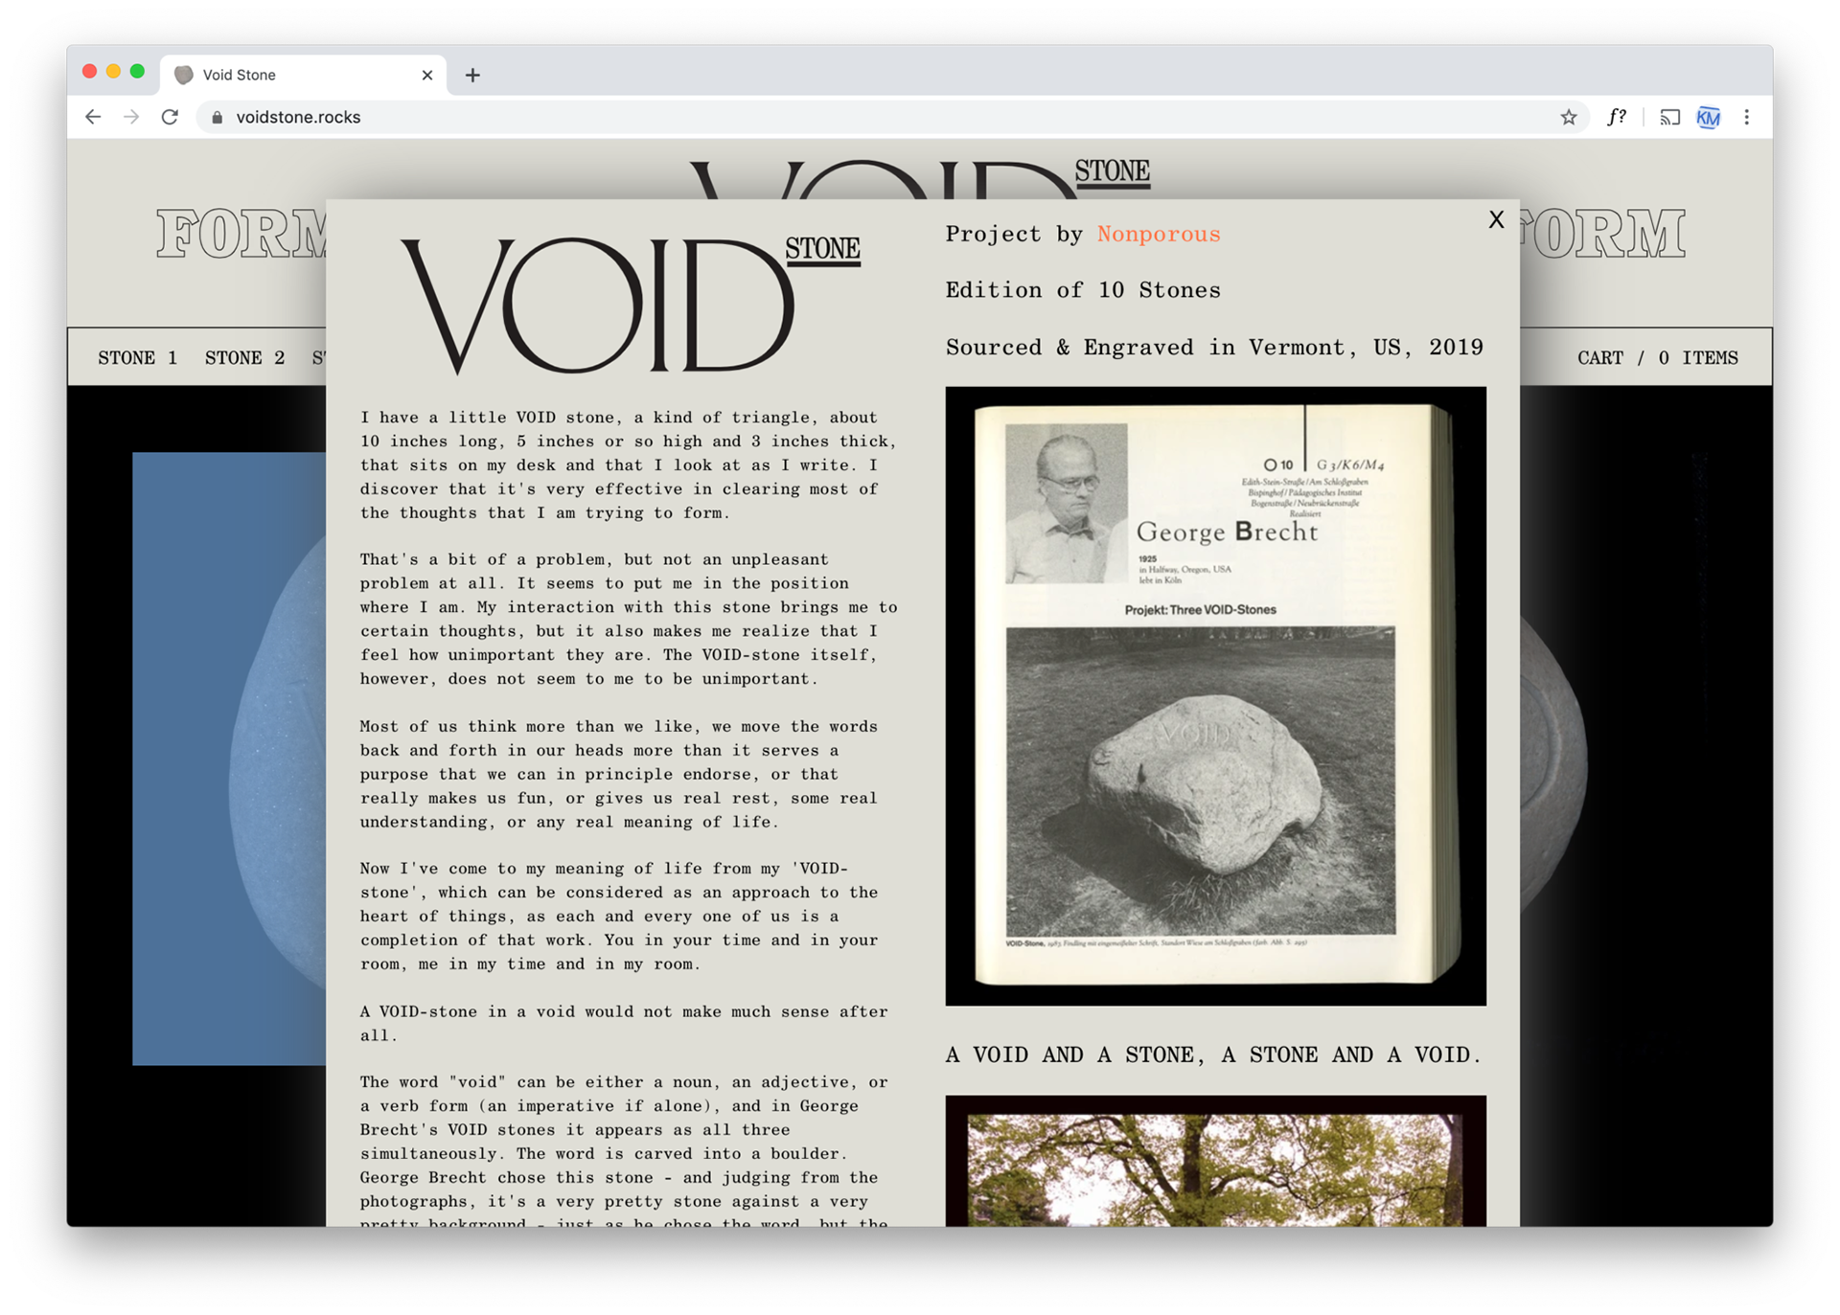This screenshot has height=1315, width=1840.
Task: Click the George Brecht book image
Action: 1215,695
